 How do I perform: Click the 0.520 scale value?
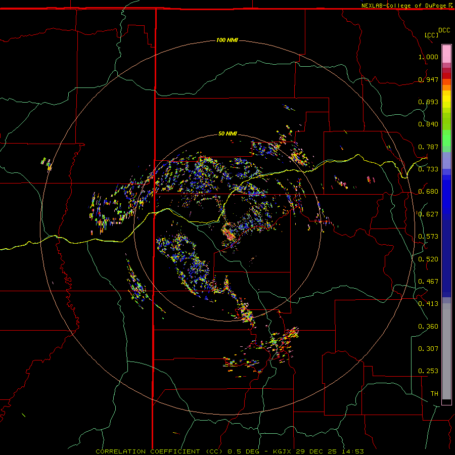(428, 259)
